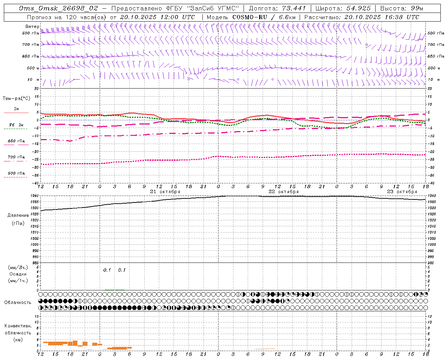The height and width of the screenshot is (357, 446).
Task: Click the station title Oms_Omsk_26698_02
Action: pos(59,8)
